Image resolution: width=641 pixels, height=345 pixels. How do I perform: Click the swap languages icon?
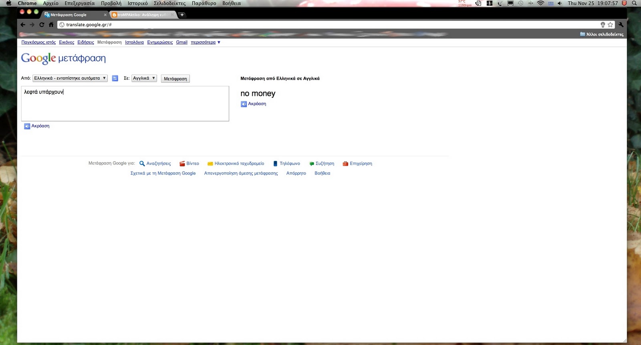[115, 78]
